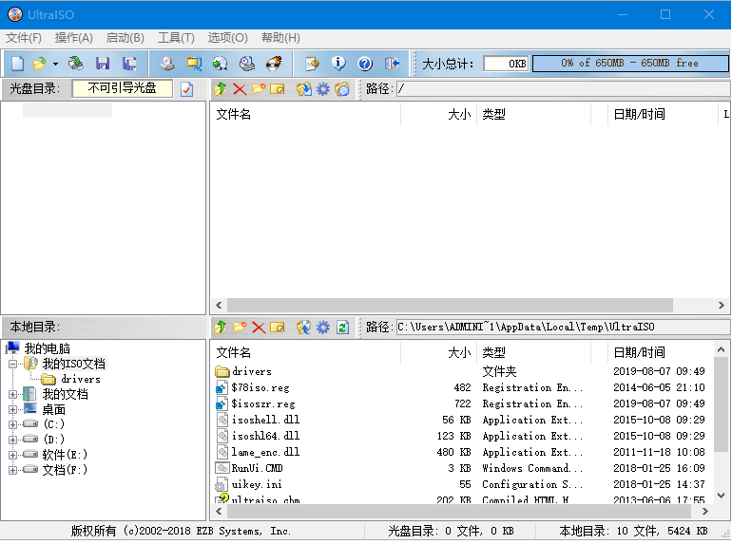
Task: Go up a level in the local pane toolbar
Action: pyautogui.click(x=221, y=328)
